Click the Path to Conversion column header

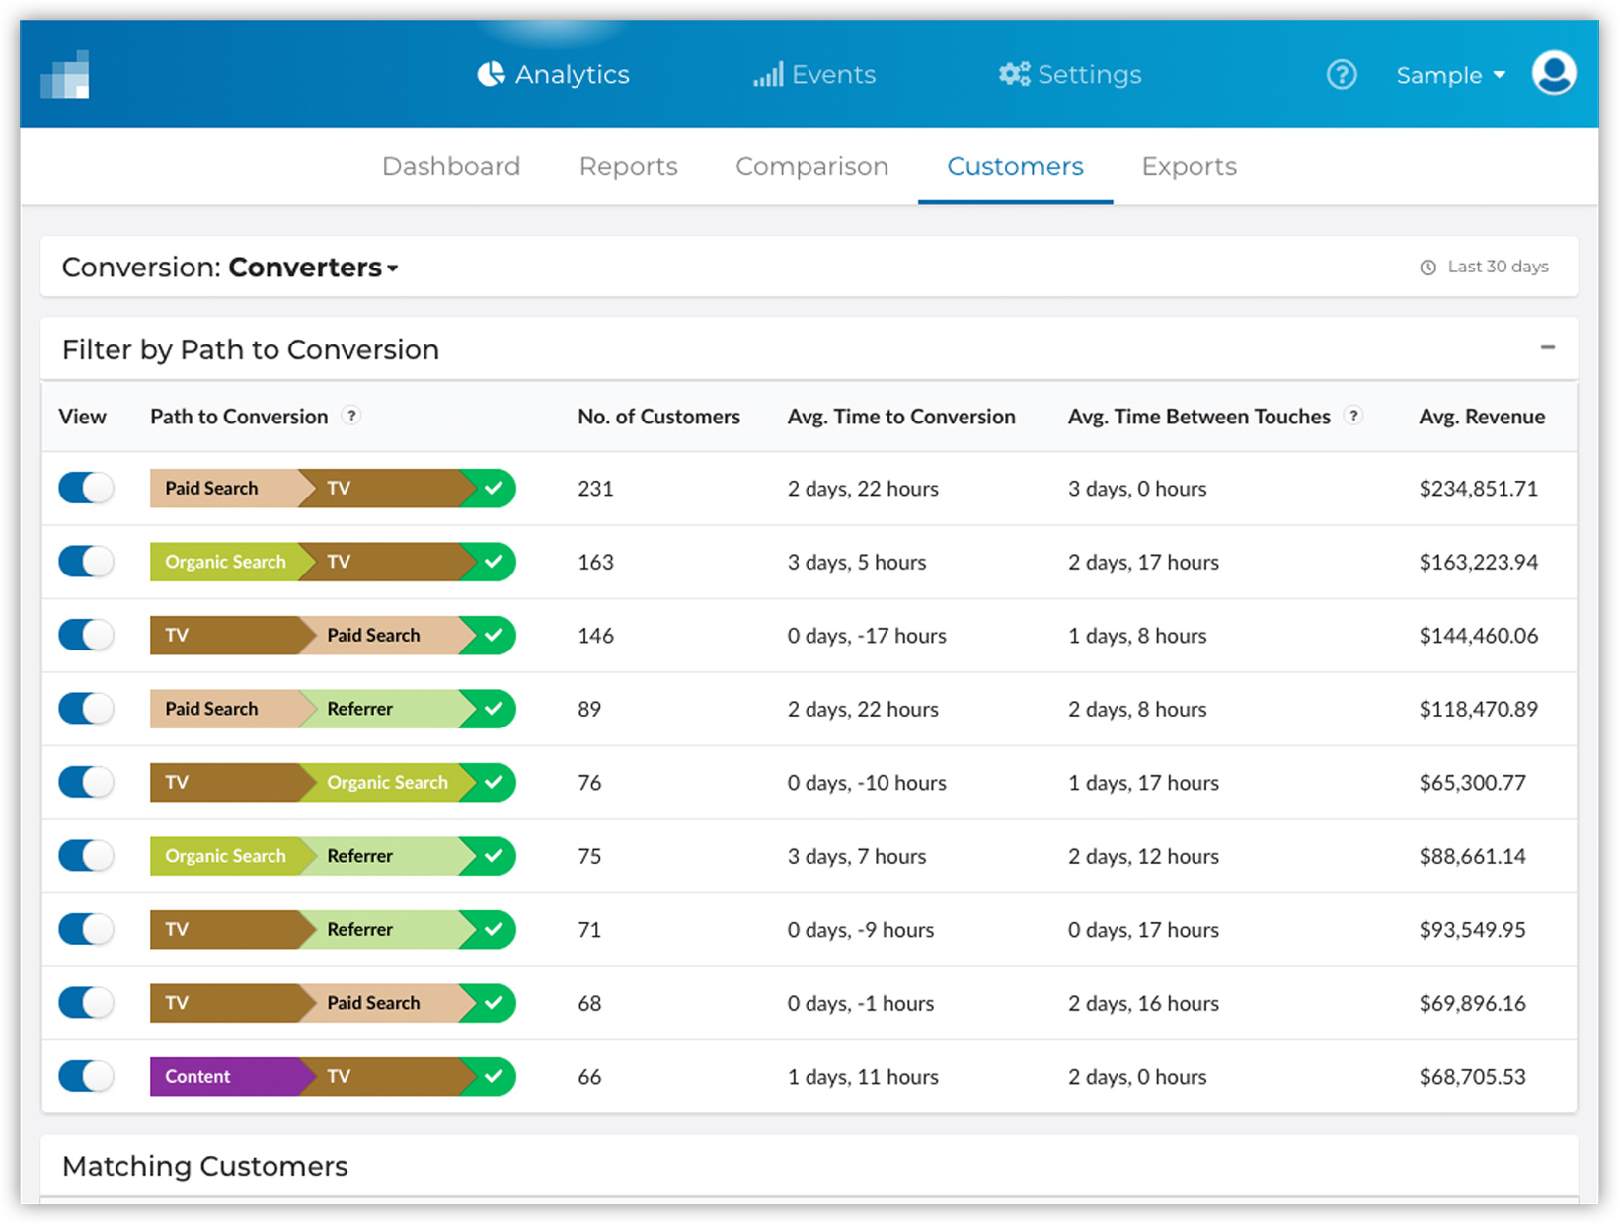click(x=239, y=417)
